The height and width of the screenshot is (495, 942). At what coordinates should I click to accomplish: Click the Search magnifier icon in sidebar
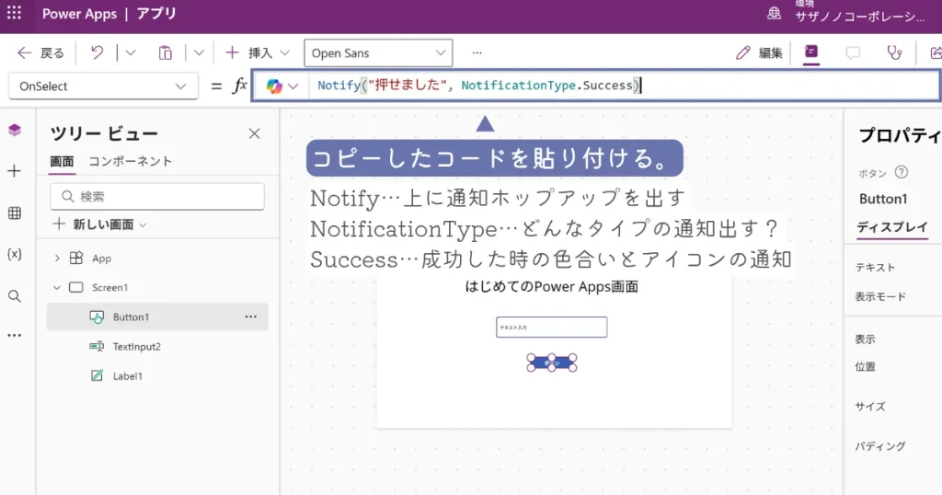tap(14, 295)
